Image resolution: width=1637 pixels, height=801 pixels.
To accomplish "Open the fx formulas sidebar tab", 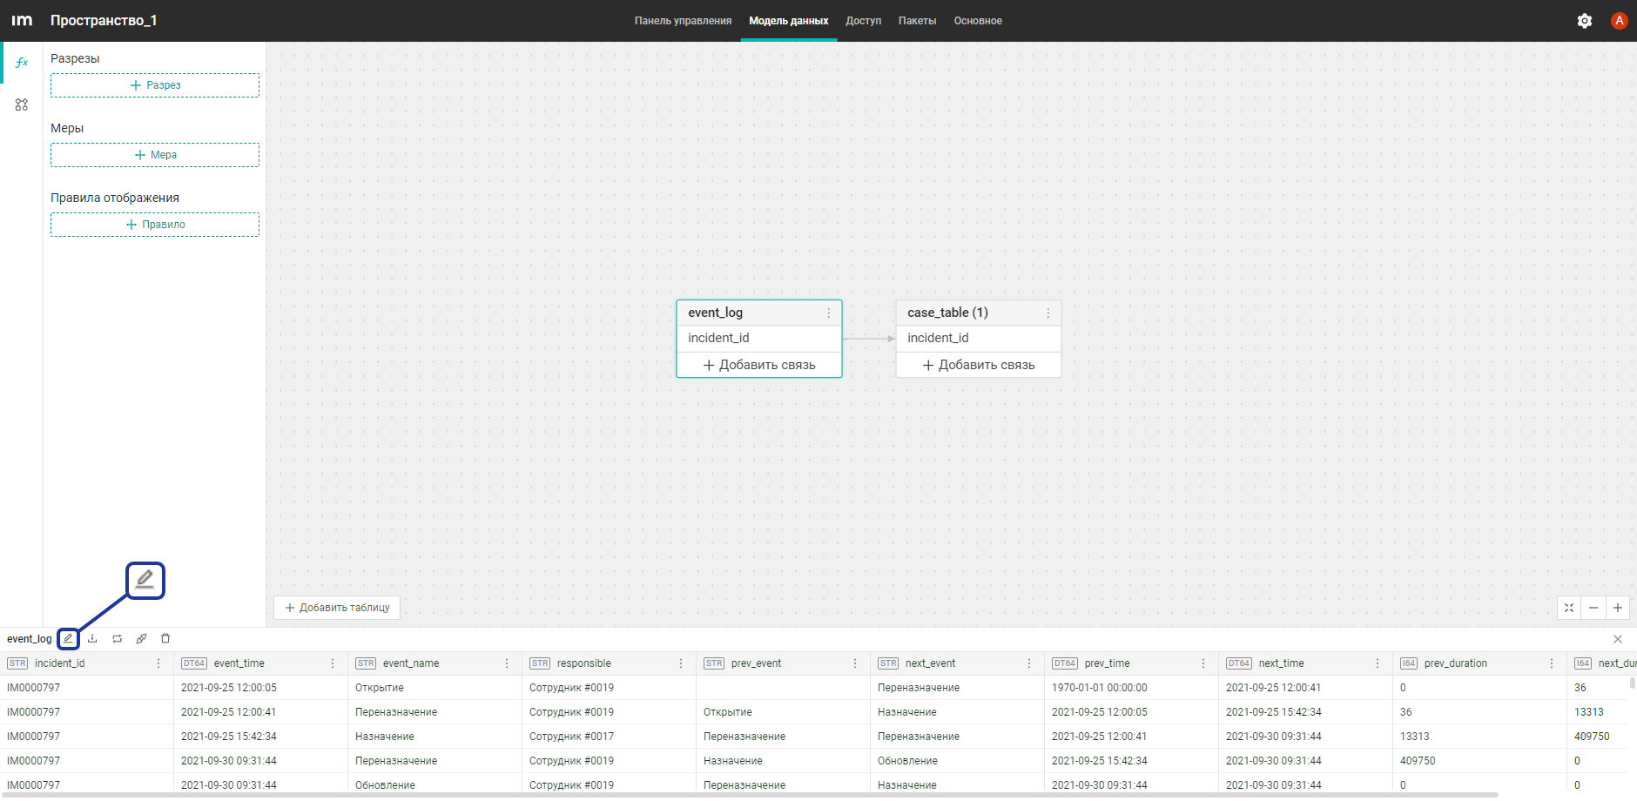I will (x=22, y=63).
